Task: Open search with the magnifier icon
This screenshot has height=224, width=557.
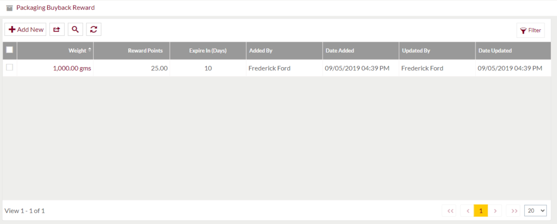Action: 75,29
